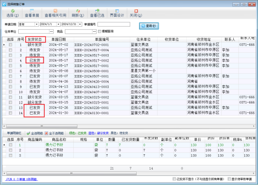Click 全不选明细 icon
The image size is (258, 185).
[x=46, y=133]
